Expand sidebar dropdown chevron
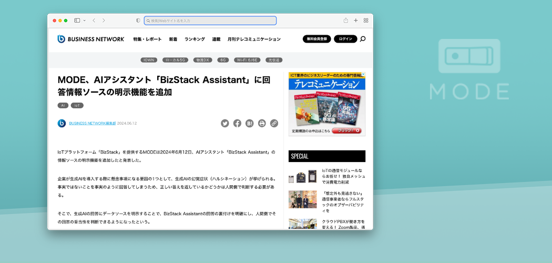 click(x=84, y=21)
